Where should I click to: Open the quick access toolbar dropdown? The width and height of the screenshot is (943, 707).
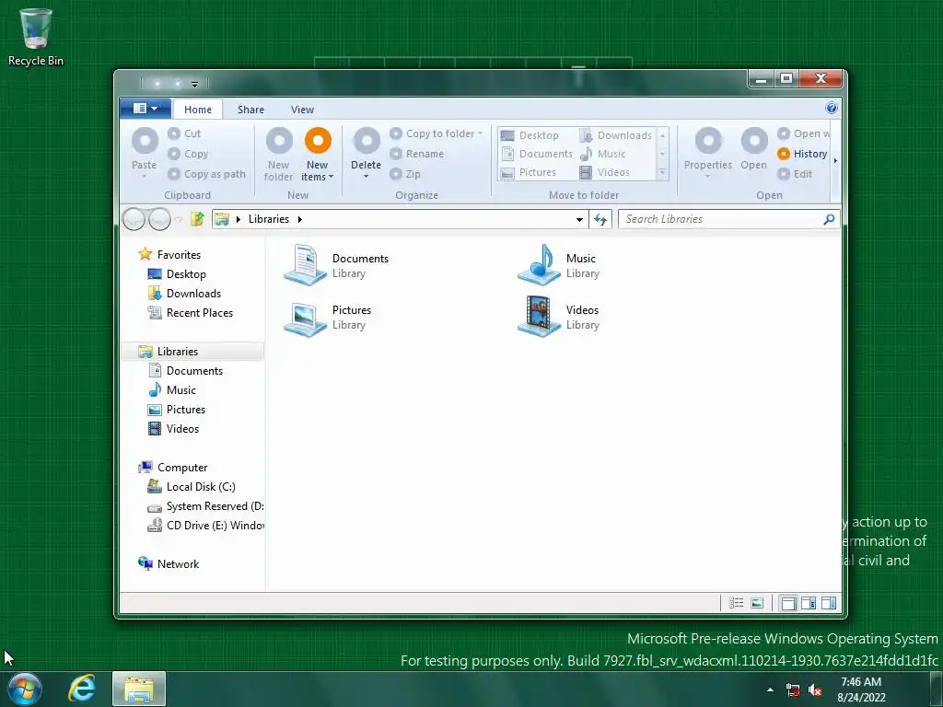point(194,84)
